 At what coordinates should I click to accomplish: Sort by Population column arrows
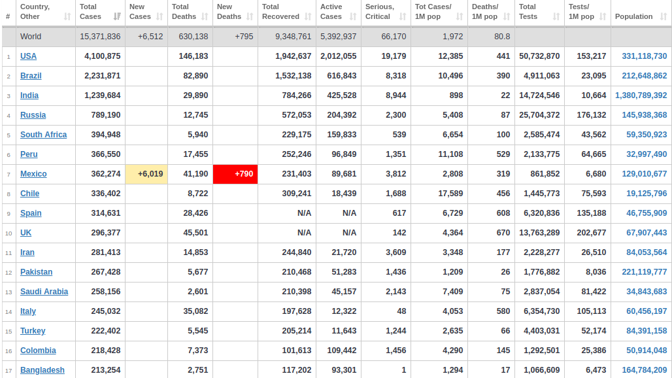pos(664,17)
